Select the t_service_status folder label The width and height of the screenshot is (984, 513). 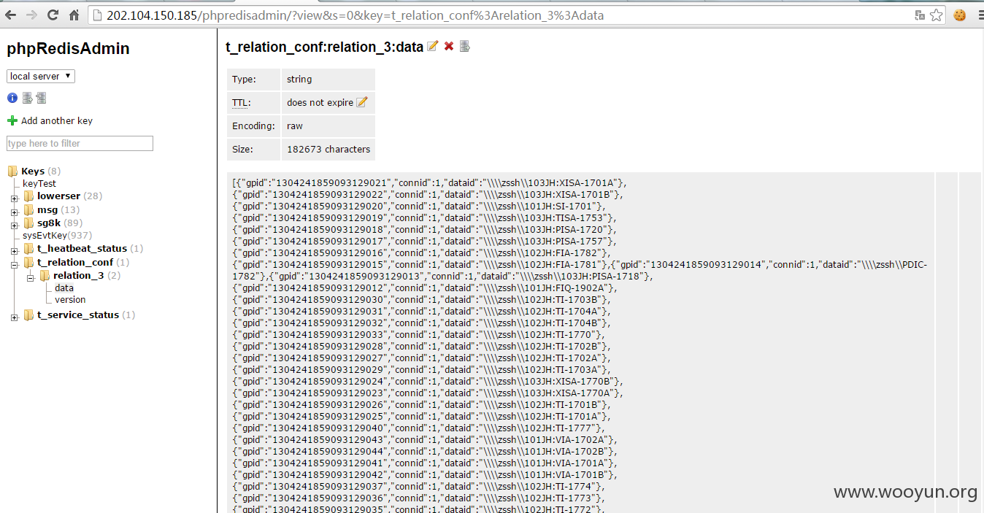[x=78, y=315]
